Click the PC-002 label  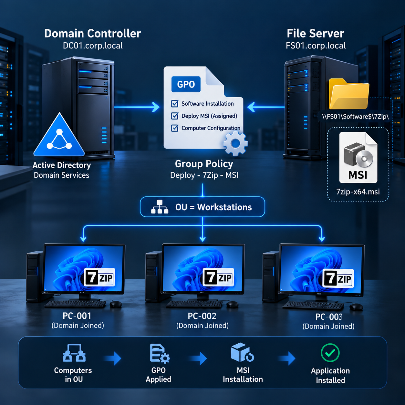pos(202,316)
